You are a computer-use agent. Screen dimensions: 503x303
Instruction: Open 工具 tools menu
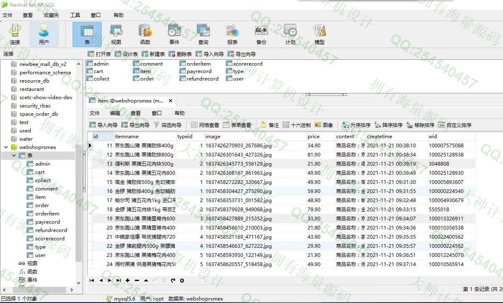(75, 15)
